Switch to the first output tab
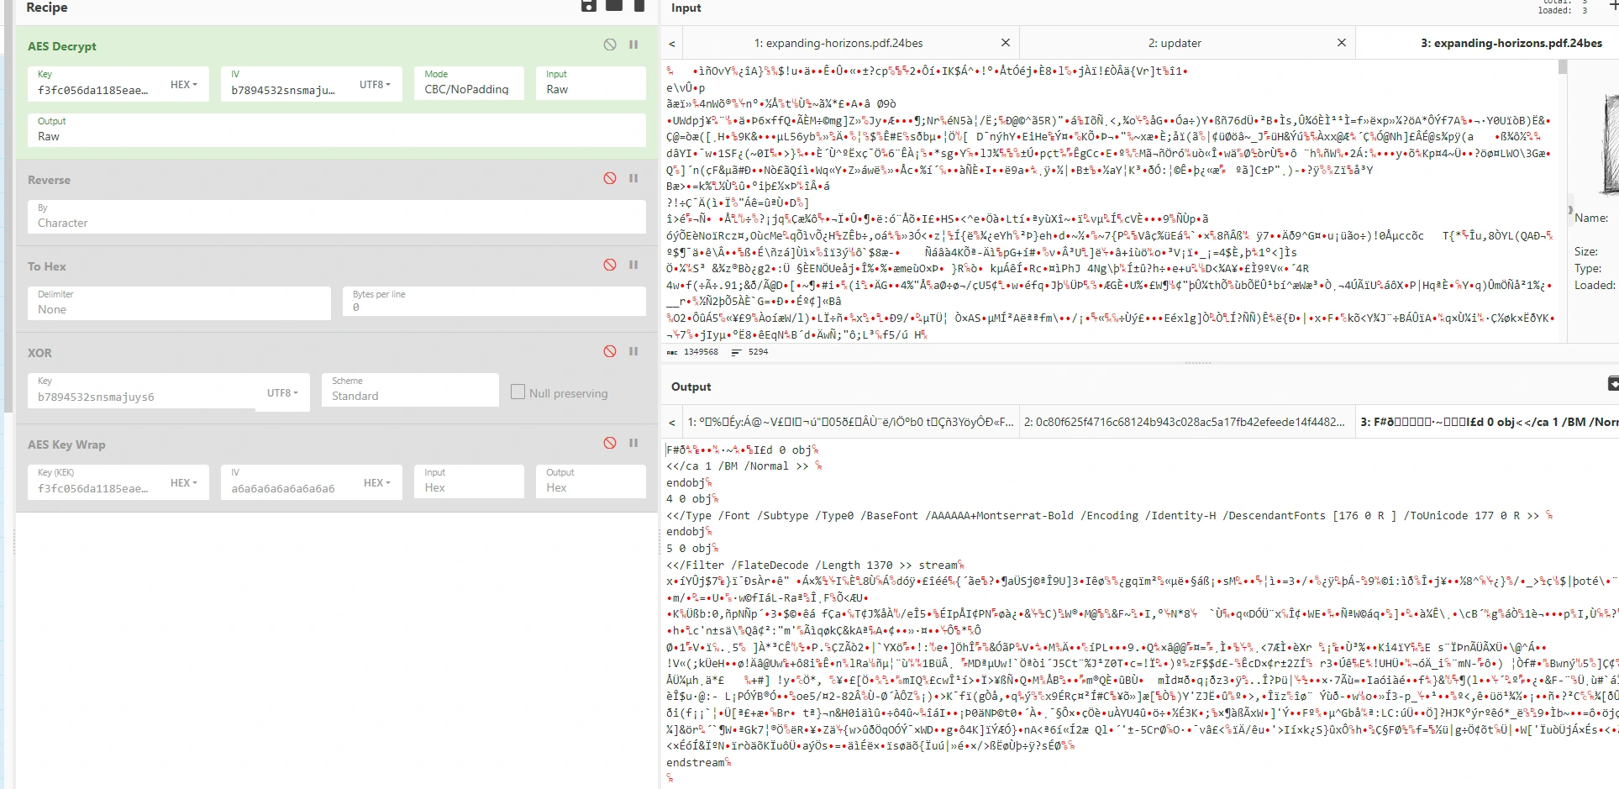Viewport: 1619px width, 789px height. pos(850,422)
